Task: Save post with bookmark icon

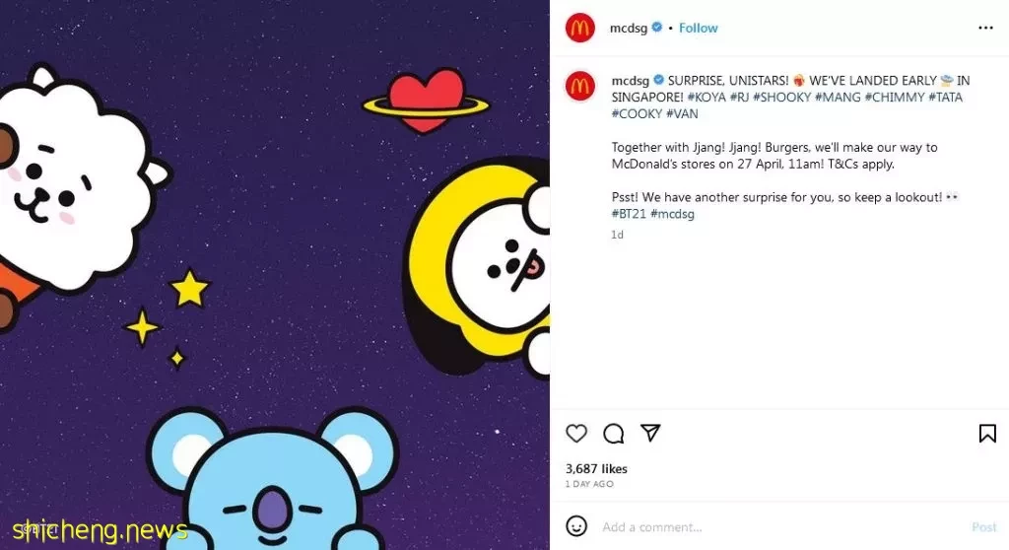Action: click(987, 434)
